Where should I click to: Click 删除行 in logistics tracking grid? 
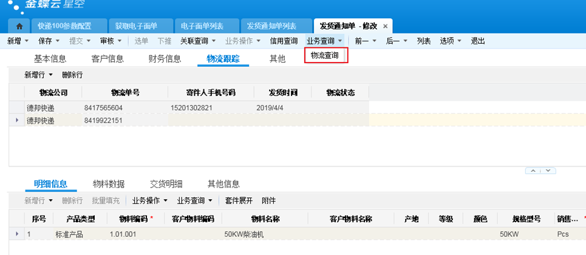pos(72,75)
